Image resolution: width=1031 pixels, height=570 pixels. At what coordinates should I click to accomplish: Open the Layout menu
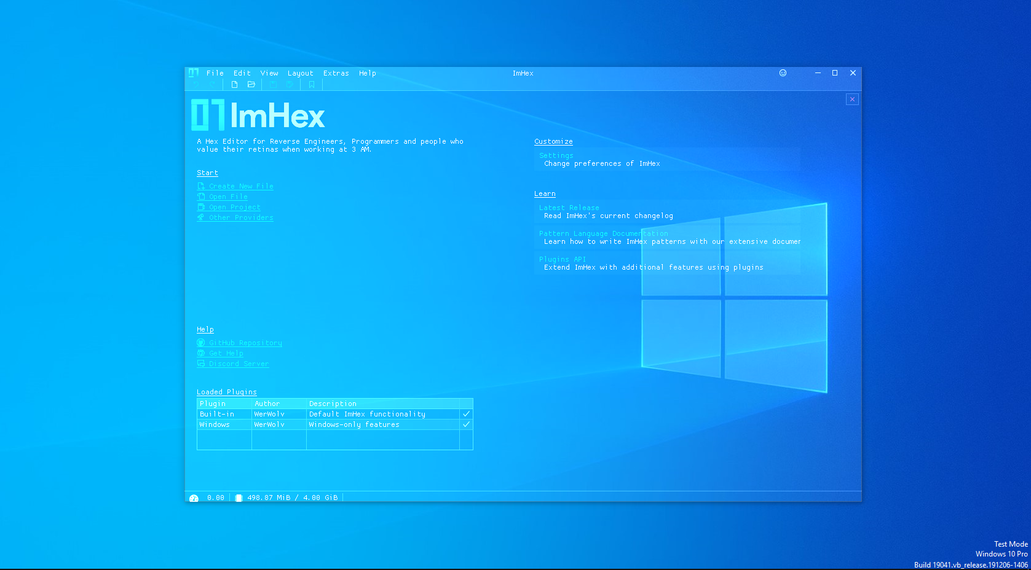coord(301,73)
